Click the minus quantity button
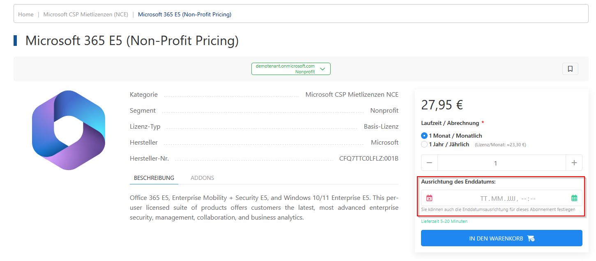Image resolution: width=596 pixels, height=261 pixels. click(x=429, y=163)
